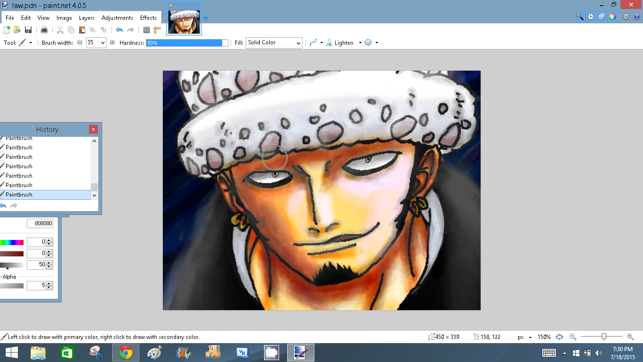Image resolution: width=643 pixels, height=362 pixels.
Task: Toggle the pixel grid
Action: click(x=146, y=30)
